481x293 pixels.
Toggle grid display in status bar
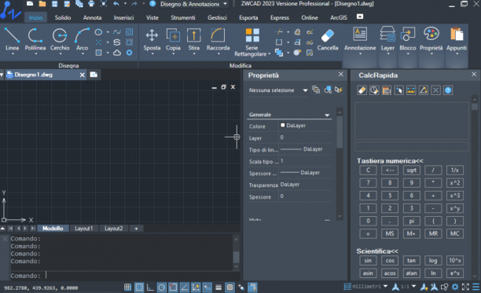139,288
